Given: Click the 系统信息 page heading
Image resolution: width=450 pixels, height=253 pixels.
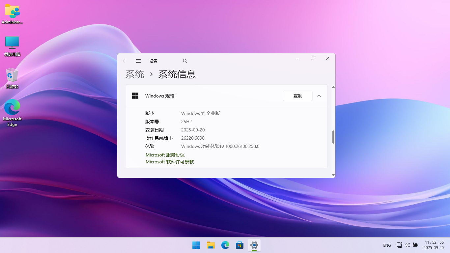Looking at the screenshot, I should (x=177, y=74).
